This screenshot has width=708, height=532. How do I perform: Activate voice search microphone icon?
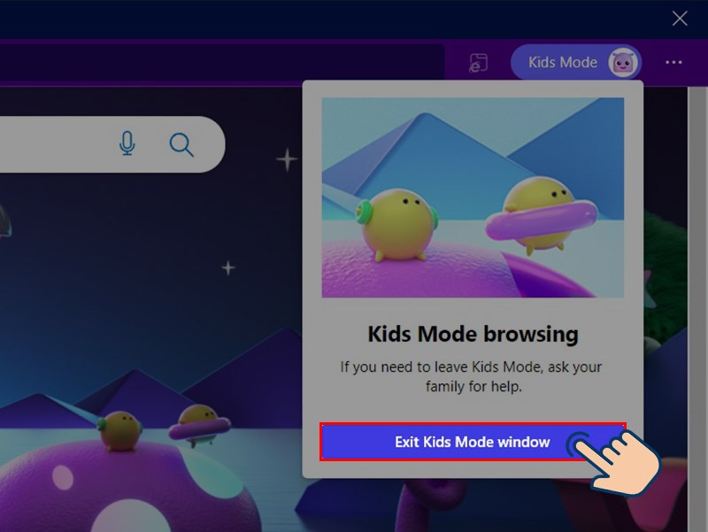tap(127, 143)
